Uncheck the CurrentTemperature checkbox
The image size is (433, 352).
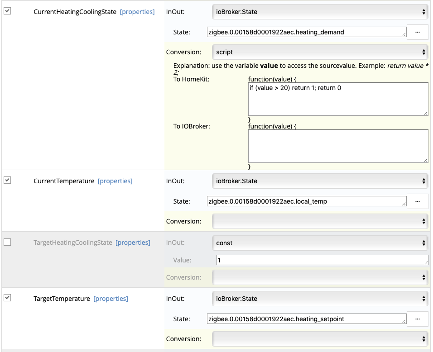(7, 180)
